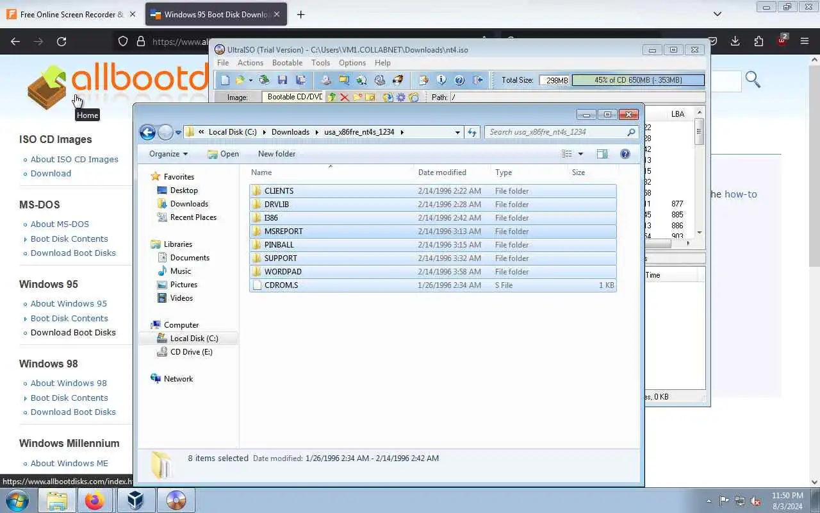820x513 pixels.
Task: Click UltraISO Save As toolbar icon
Action: point(300,80)
